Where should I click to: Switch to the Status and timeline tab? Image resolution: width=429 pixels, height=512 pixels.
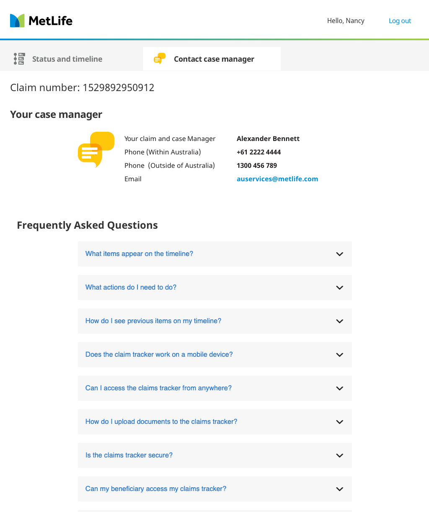coord(67,59)
